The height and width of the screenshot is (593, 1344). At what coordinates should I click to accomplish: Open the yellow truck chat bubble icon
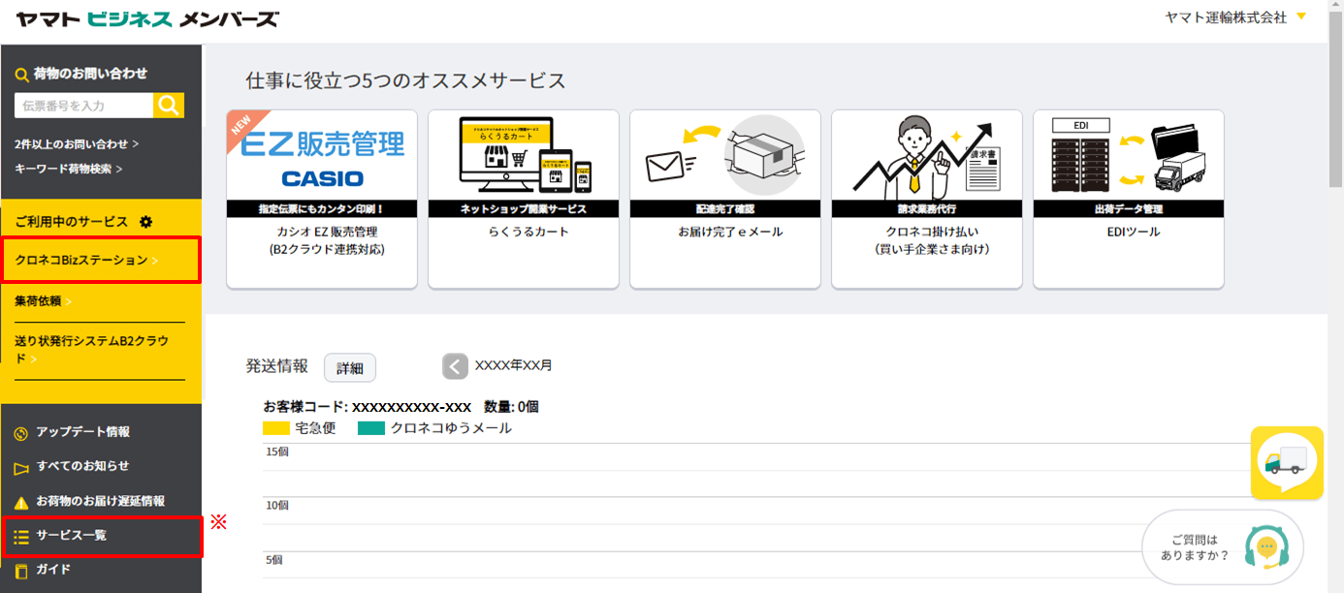(1287, 462)
